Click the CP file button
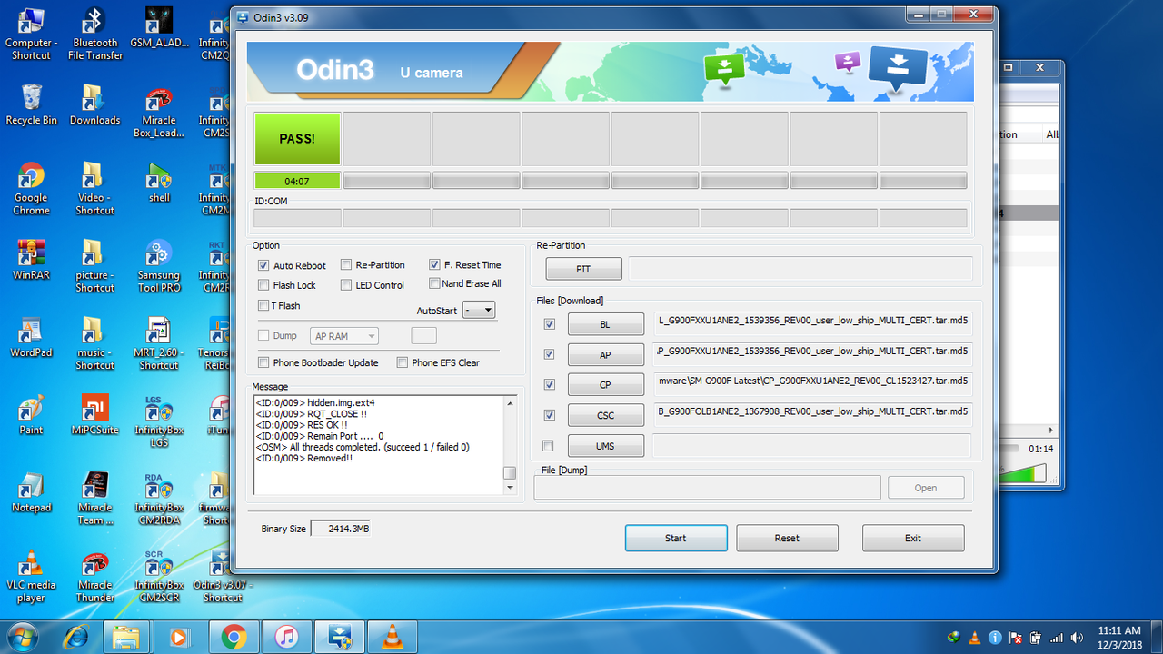1163x654 pixels. click(605, 385)
